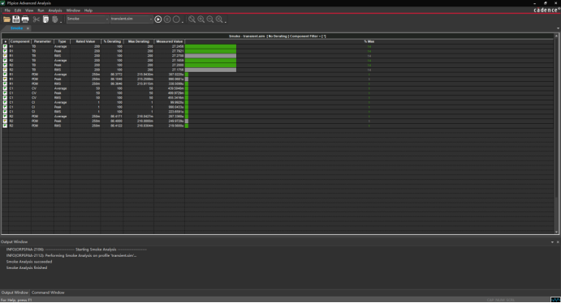This screenshot has height=303, width=561.
Task: Open the Analysis menu
Action: tap(55, 11)
